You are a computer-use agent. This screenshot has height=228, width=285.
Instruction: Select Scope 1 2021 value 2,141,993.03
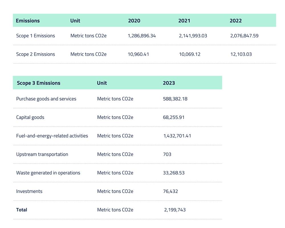point(193,36)
